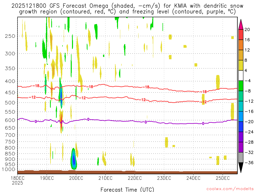
Task: Click the gray -32 to -36 colorbar segment
Action: 241,157
